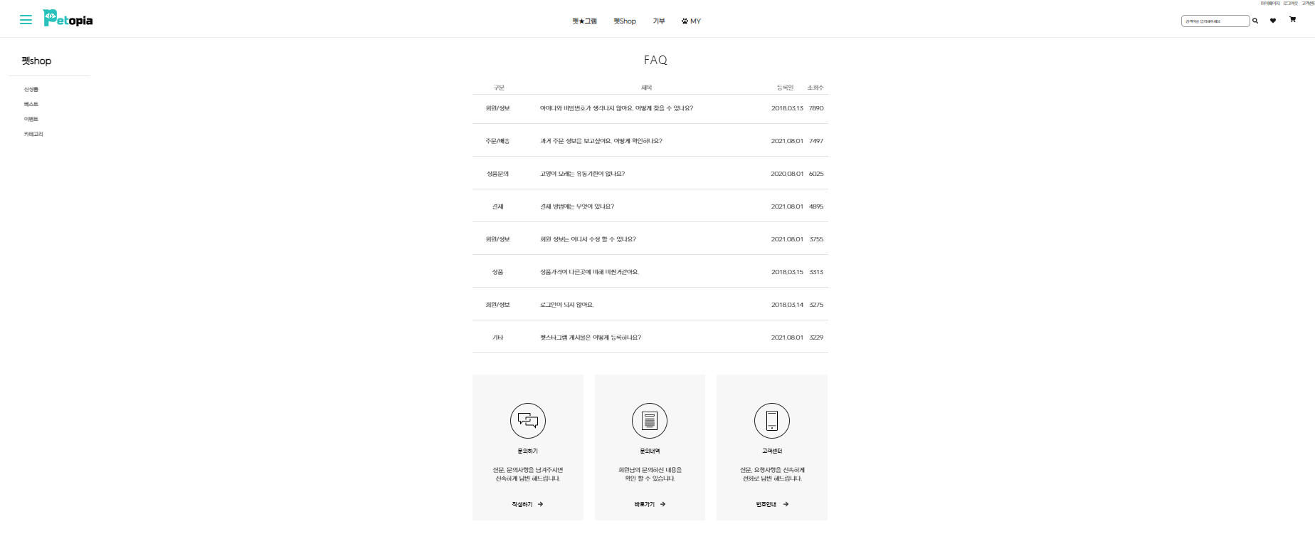Open the 기부 navigation menu
The height and width of the screenshot is (539, 1315).
pyautogui.click(x=659, y=21)
